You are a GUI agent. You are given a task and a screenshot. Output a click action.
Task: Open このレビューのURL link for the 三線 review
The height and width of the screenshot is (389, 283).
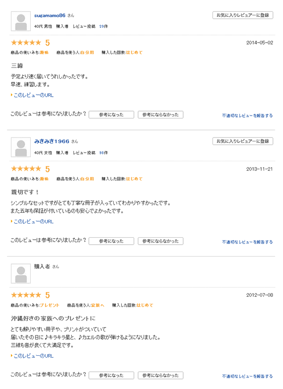(32, 95)
